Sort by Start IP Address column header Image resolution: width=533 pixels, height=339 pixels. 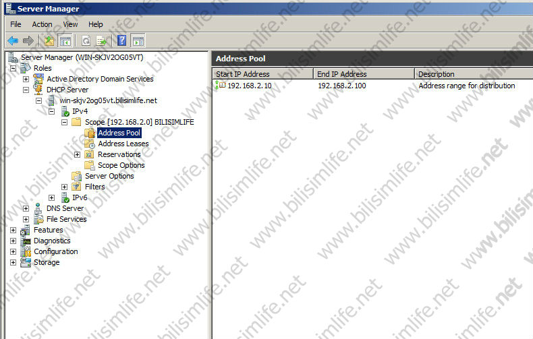[262, 73]
